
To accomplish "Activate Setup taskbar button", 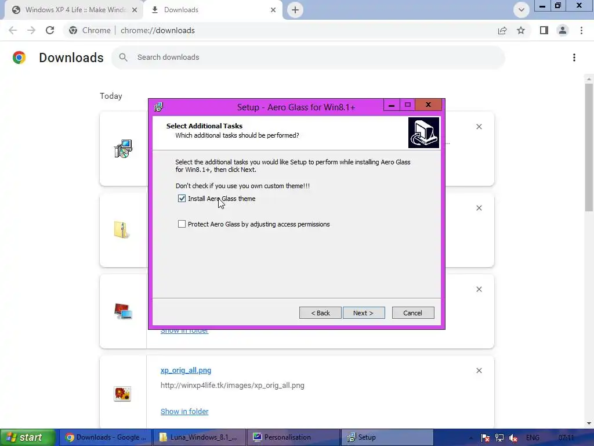I will (x=387, y=437).
